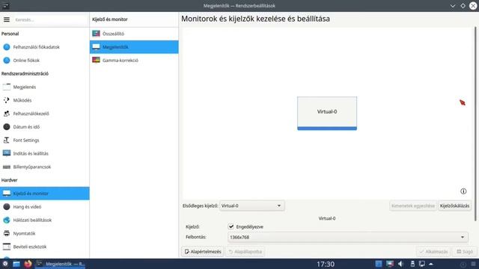Viewport: 479px width, 269px height.
Task: Open the hamburger menu in the sidebar
Action: point(7,19)
